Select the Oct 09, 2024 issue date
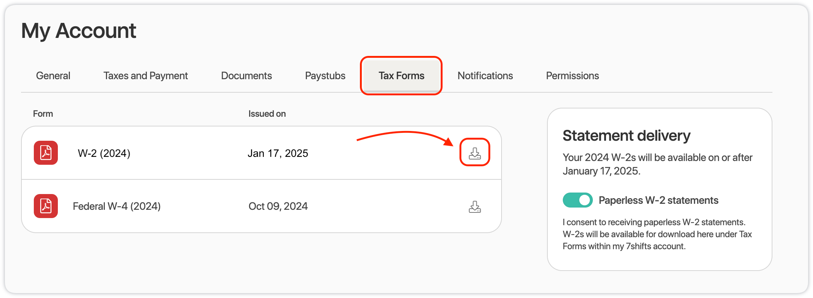Screen dimensions: 813x298 tap(278, 206)
